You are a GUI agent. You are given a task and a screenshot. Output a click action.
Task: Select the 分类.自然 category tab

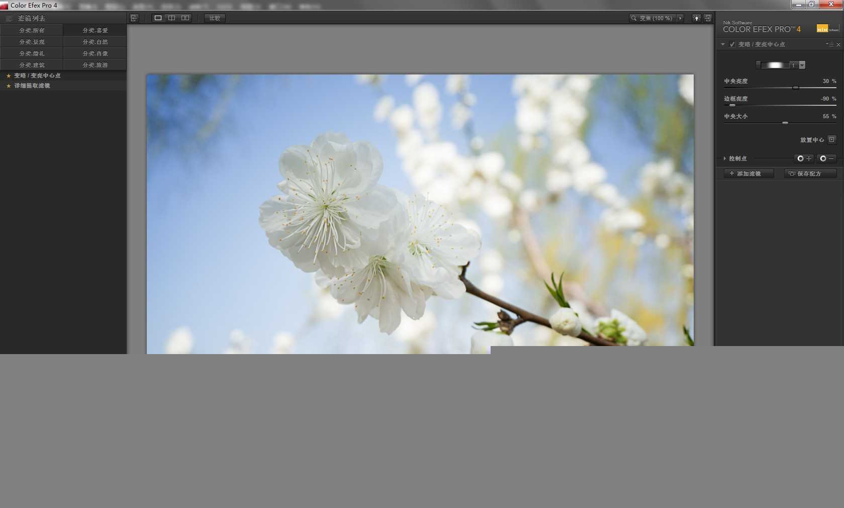95,42
